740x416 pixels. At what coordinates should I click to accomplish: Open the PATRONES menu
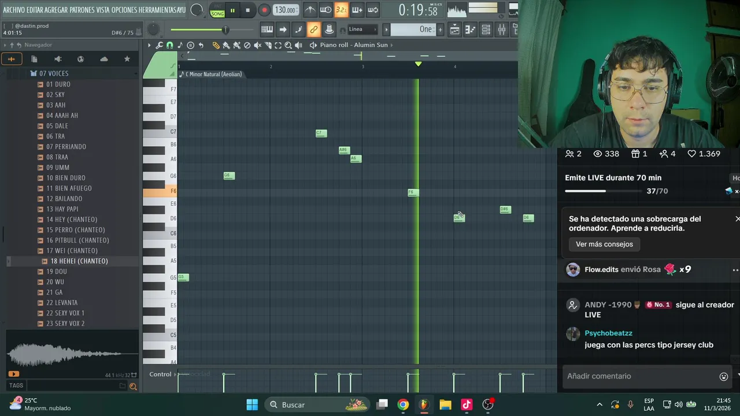[x=82, y=10]
